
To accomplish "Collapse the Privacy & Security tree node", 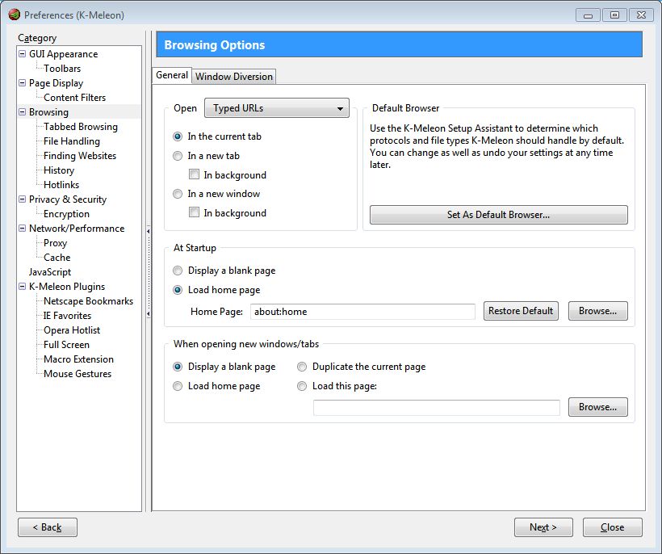I will pyautogui.click(x=23, y=199).
